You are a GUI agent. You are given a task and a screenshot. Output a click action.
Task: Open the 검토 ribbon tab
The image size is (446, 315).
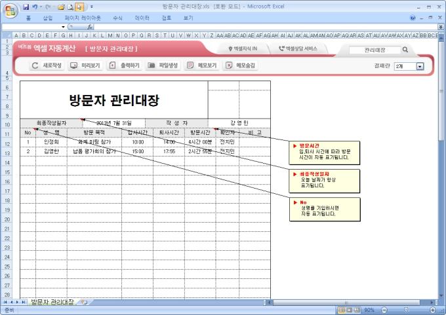click(167, 18)
